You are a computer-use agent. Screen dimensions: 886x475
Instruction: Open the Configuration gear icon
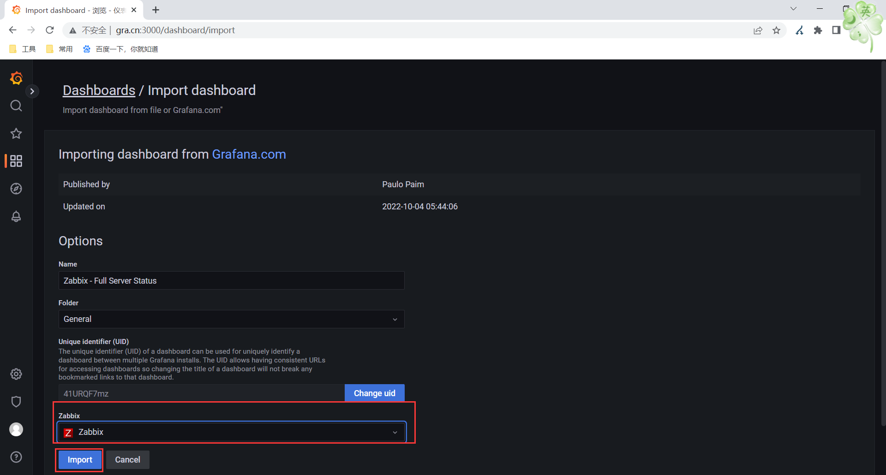click(16, 374)
